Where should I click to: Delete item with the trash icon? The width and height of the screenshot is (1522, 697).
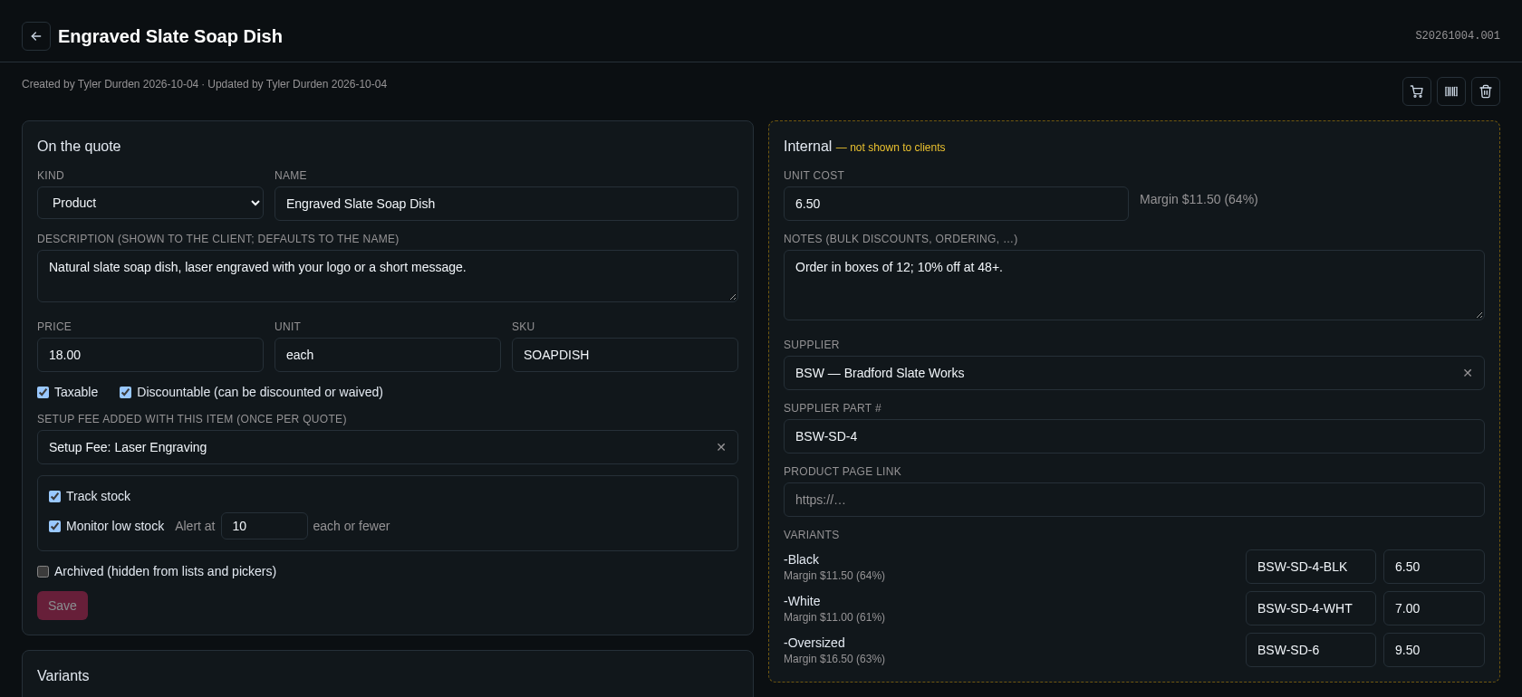1486,91
